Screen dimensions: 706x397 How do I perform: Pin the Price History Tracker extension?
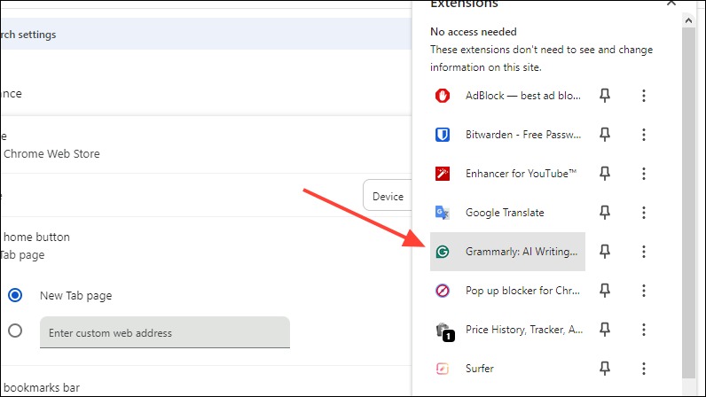click(x=605, y=330)
